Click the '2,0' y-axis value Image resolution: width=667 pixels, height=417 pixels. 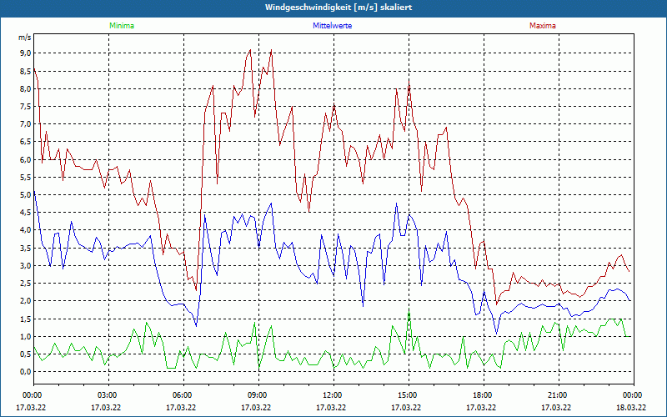26,301
